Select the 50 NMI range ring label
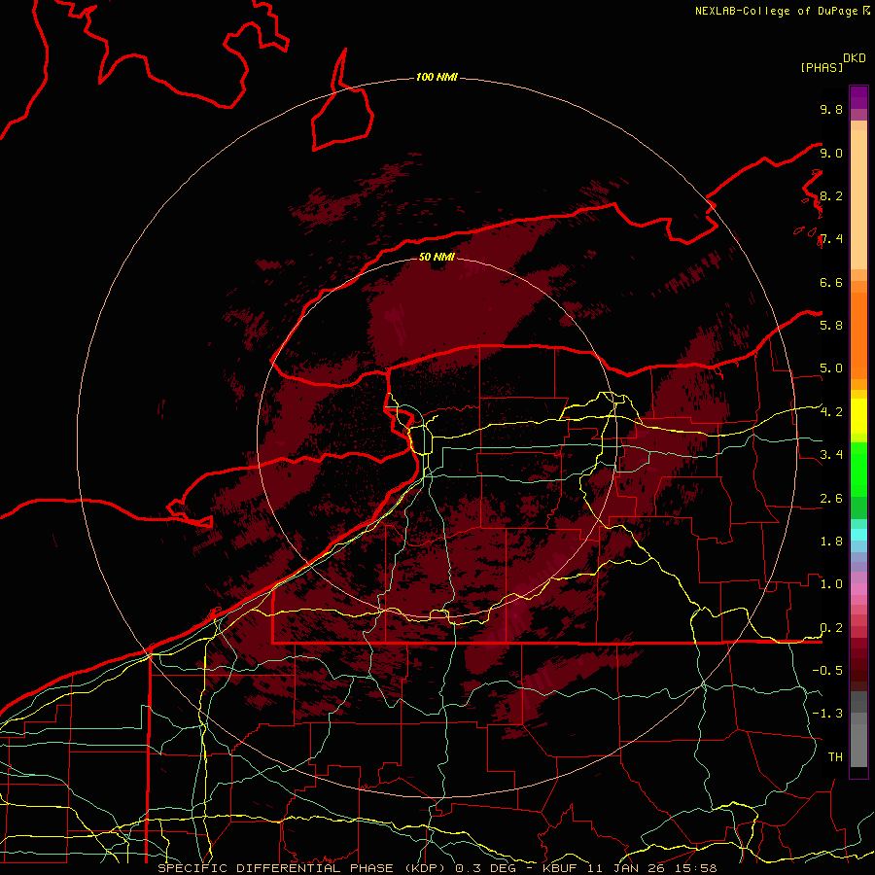 (437, 257)
